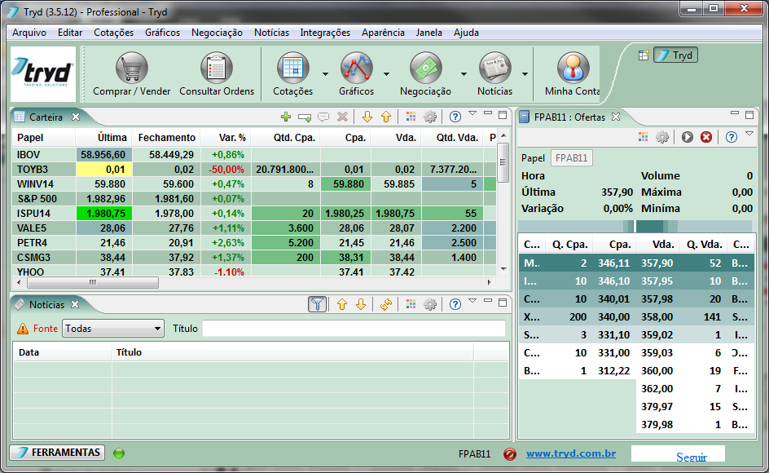Minimize the Notícias panel
Image resolution: width=769 pixels, height=473 pixels.
pyautogui.click(x=488, y=301)
